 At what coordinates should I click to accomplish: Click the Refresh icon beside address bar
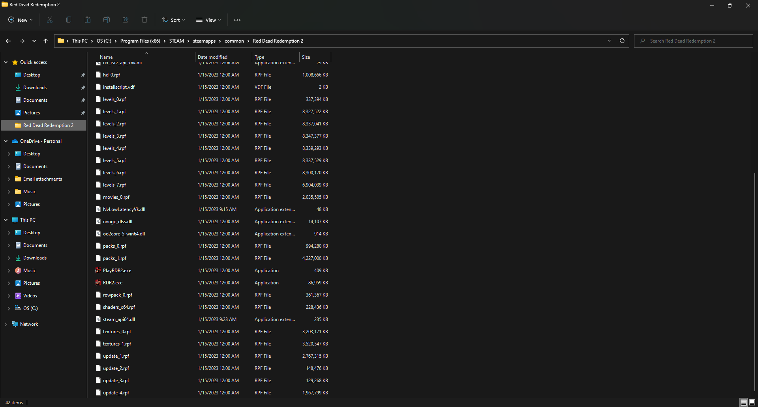[x=622, y=41]
